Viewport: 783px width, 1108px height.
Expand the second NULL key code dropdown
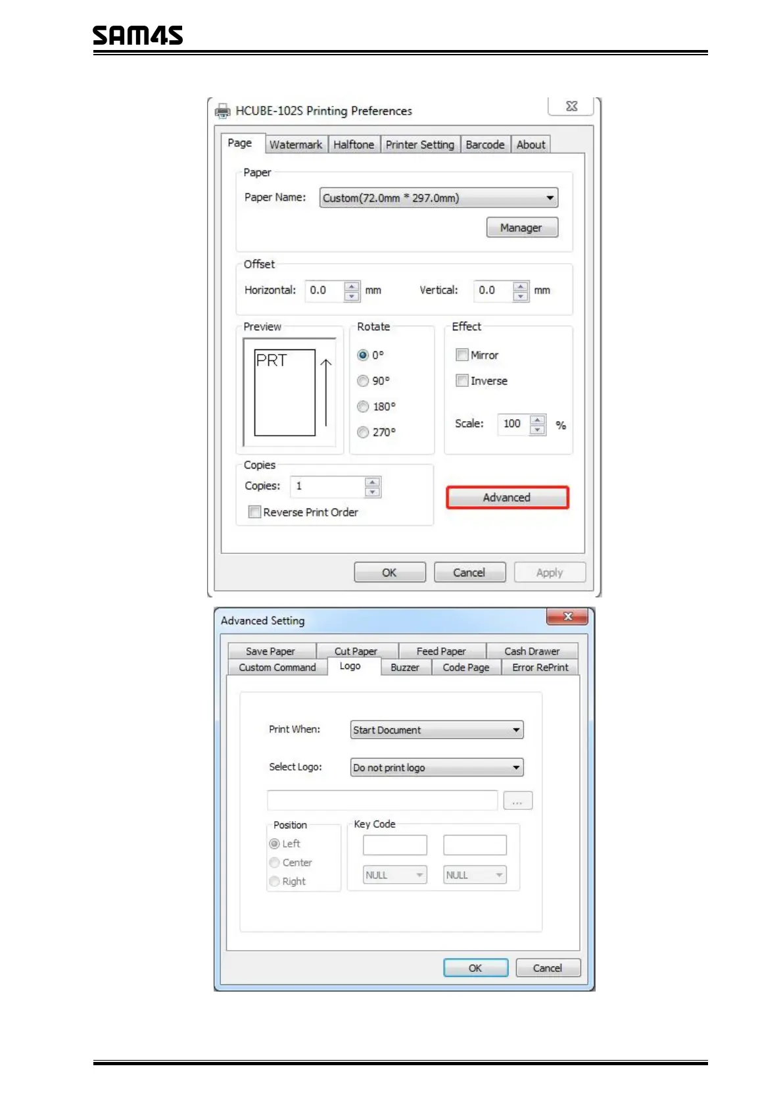coord(475,875)
